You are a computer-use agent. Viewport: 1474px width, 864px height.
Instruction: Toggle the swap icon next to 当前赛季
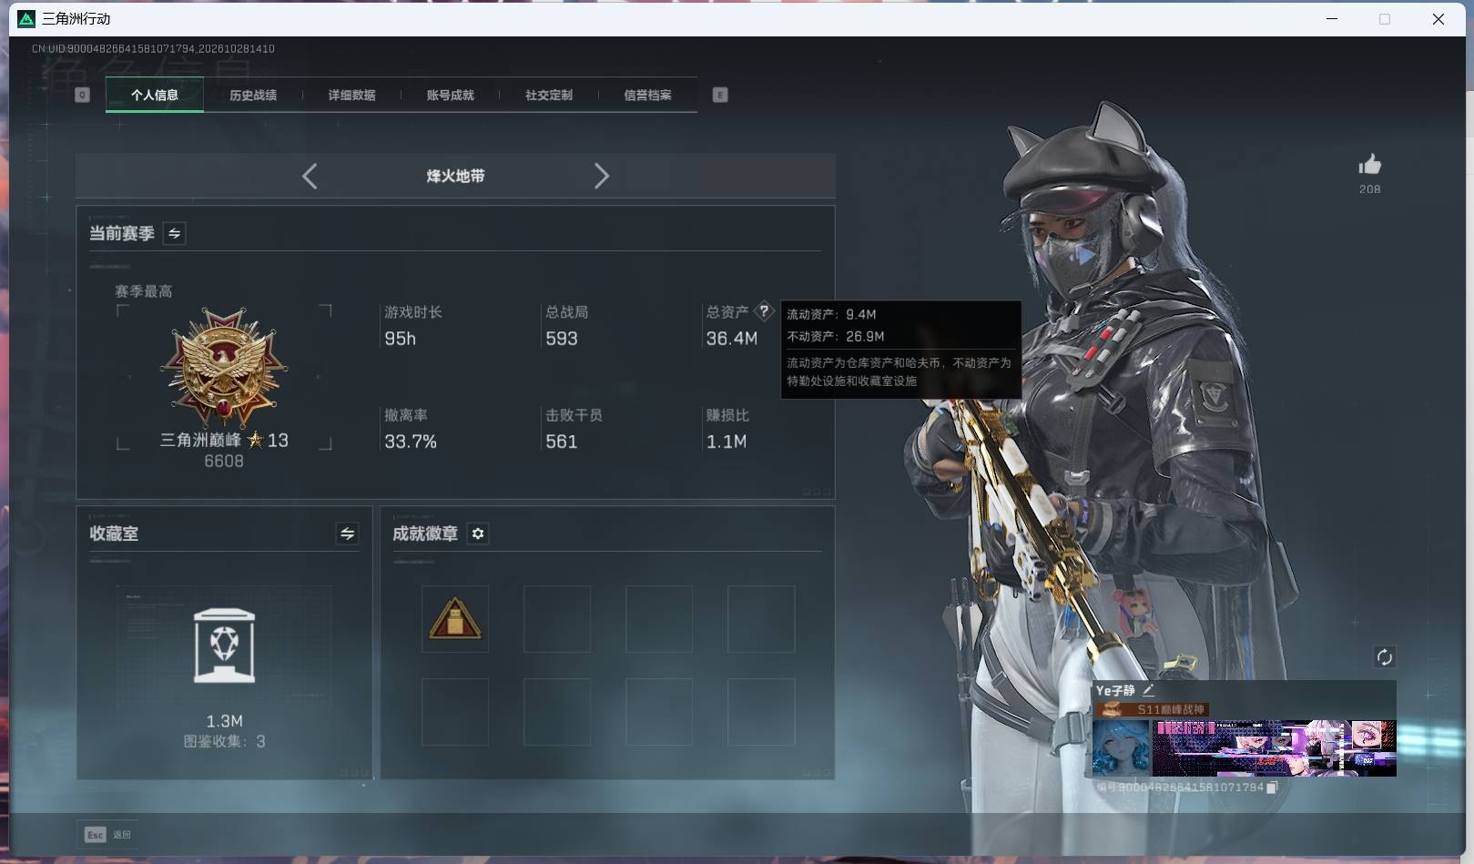(x=174, y=234)
